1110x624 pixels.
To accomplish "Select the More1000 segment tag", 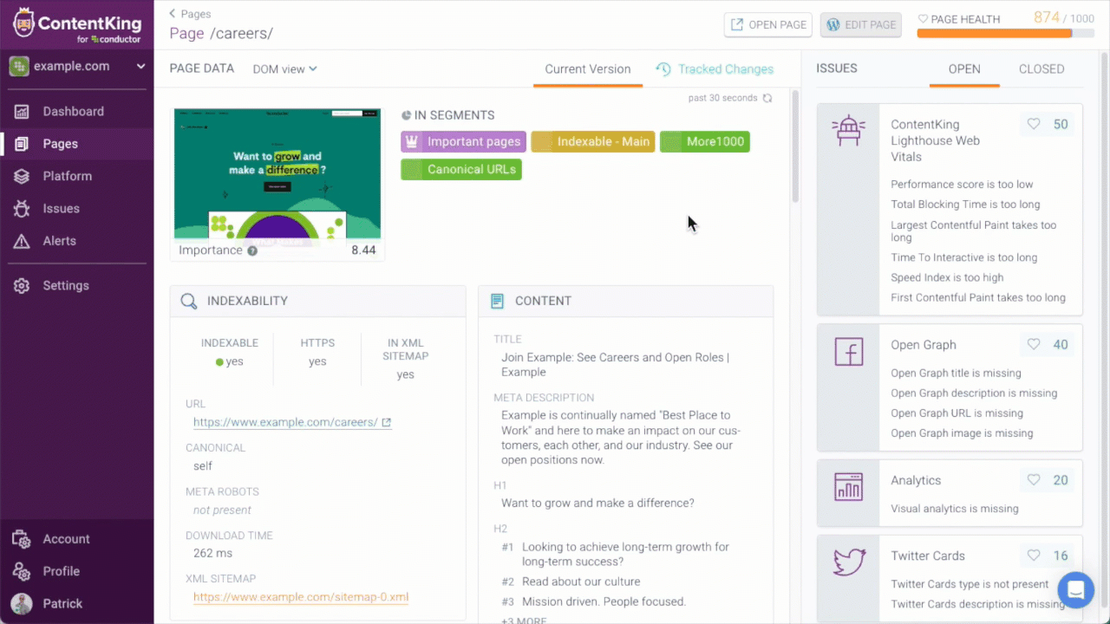I will point(705,141).
